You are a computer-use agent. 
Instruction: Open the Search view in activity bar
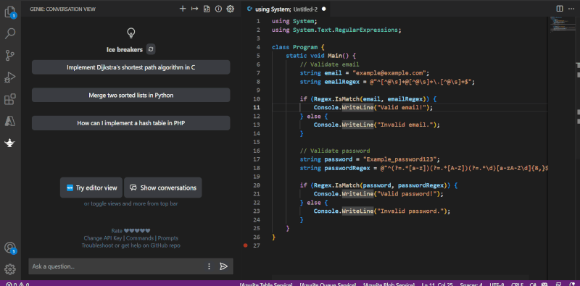(x=10, y=34)
